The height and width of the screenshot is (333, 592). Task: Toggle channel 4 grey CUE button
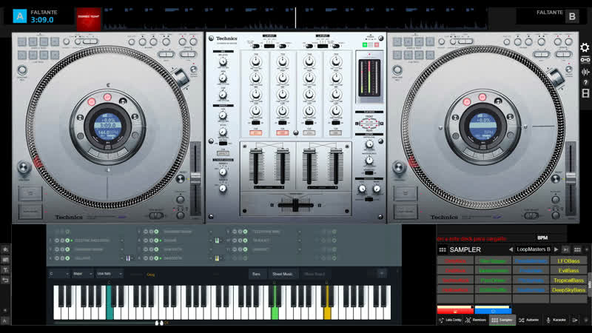pos(335,133)
